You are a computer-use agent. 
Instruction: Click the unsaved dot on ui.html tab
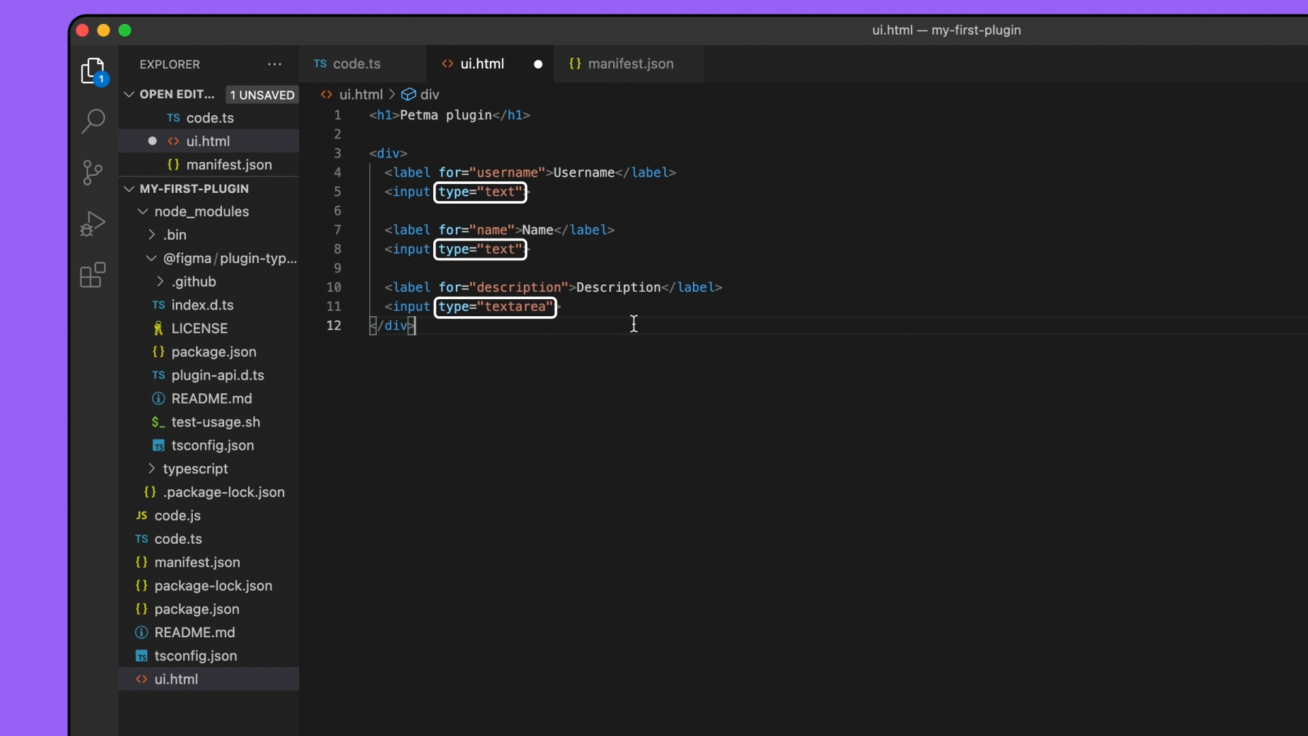tap(538, 64)
